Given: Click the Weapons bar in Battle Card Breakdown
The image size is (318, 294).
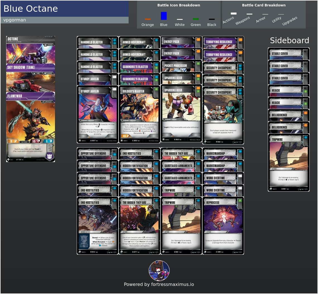Looking at the screenshot, I should (249, 14).
